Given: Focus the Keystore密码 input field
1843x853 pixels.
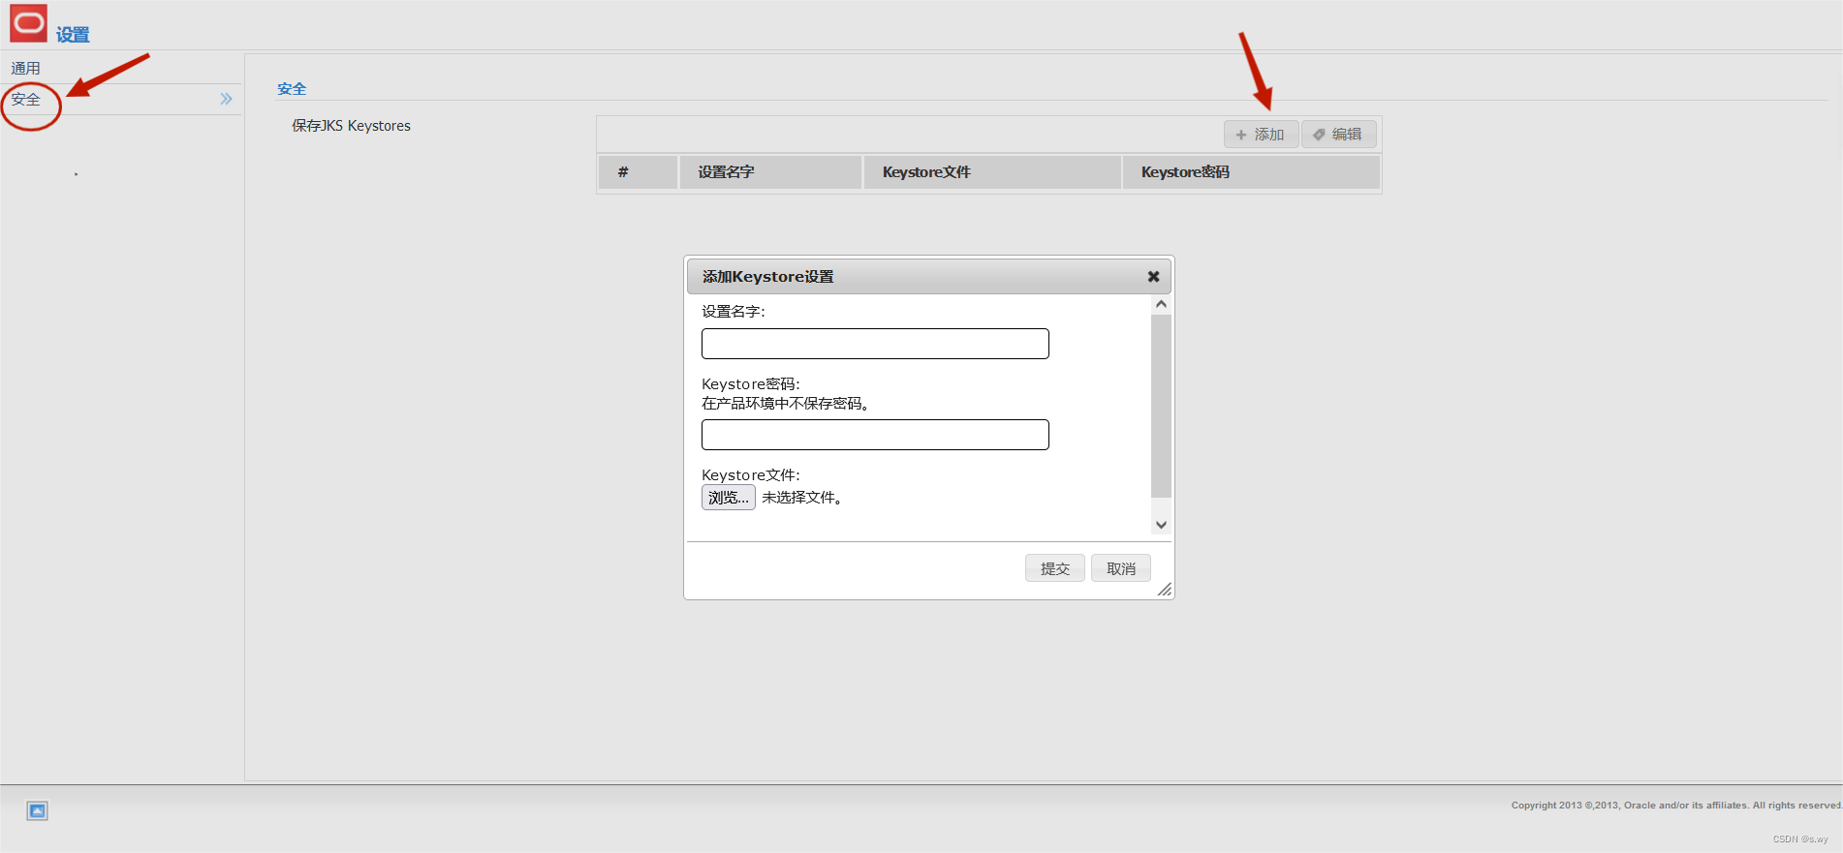Looking at the screenshot, I should click(875, 435).
